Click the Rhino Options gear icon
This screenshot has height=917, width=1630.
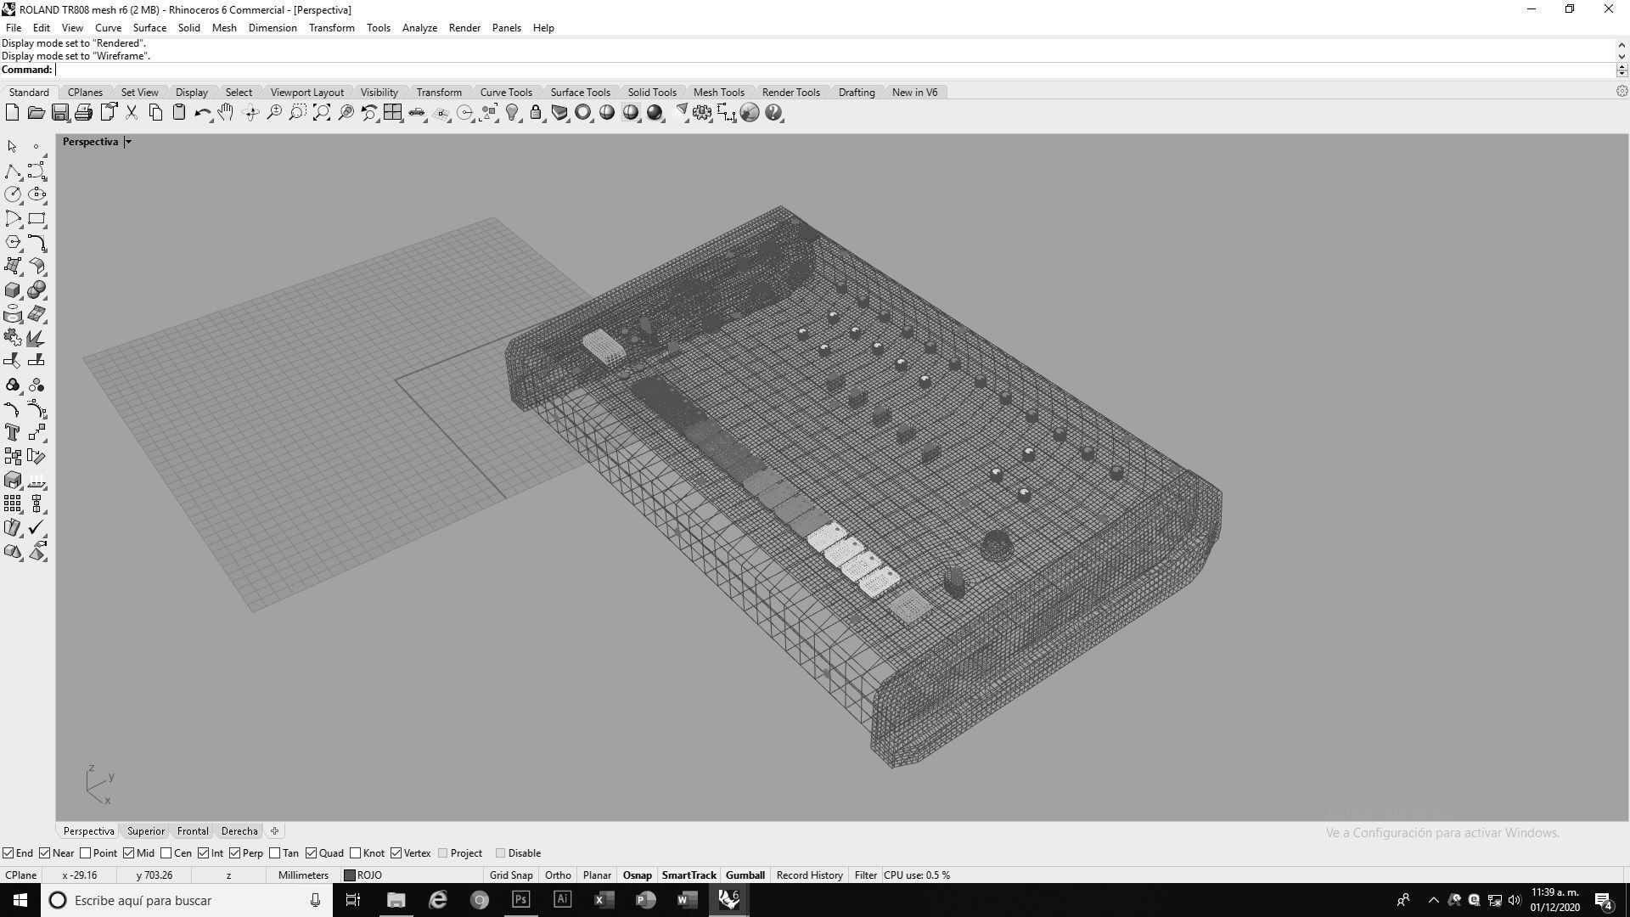coord(702,113)
